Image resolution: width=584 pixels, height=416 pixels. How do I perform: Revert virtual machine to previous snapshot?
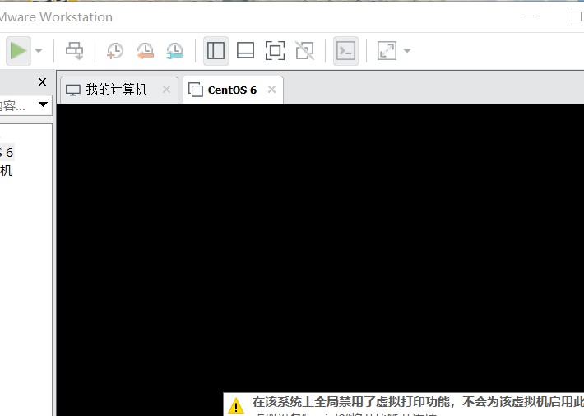click(x=146, y=51)
